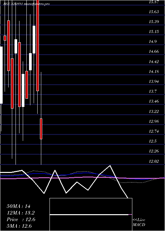The width and height of the screenshot is (165, 231).
Task: Select the 12.26 price axis label
Action: 154,151
